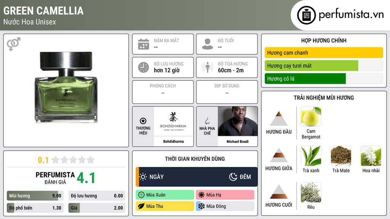Click the perfumista.vn bottle logo icon

tap(306, 15)
